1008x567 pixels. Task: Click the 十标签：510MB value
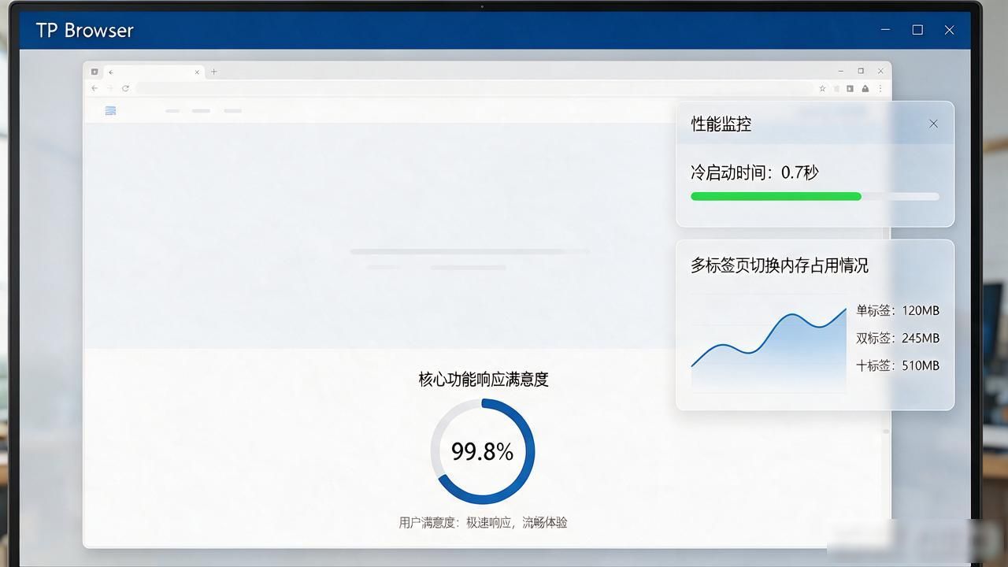point(898,365)
